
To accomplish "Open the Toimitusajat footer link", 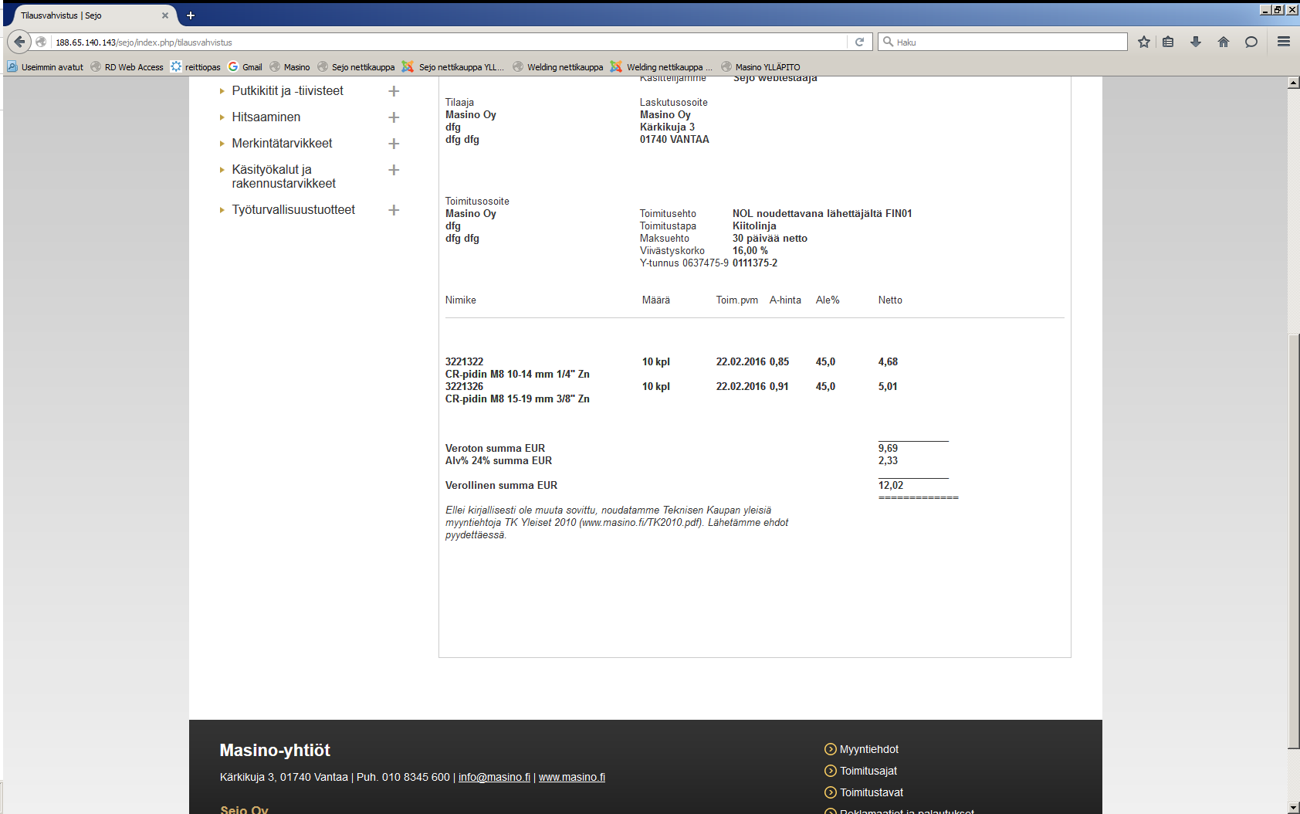I will click(x=868, y=771).
